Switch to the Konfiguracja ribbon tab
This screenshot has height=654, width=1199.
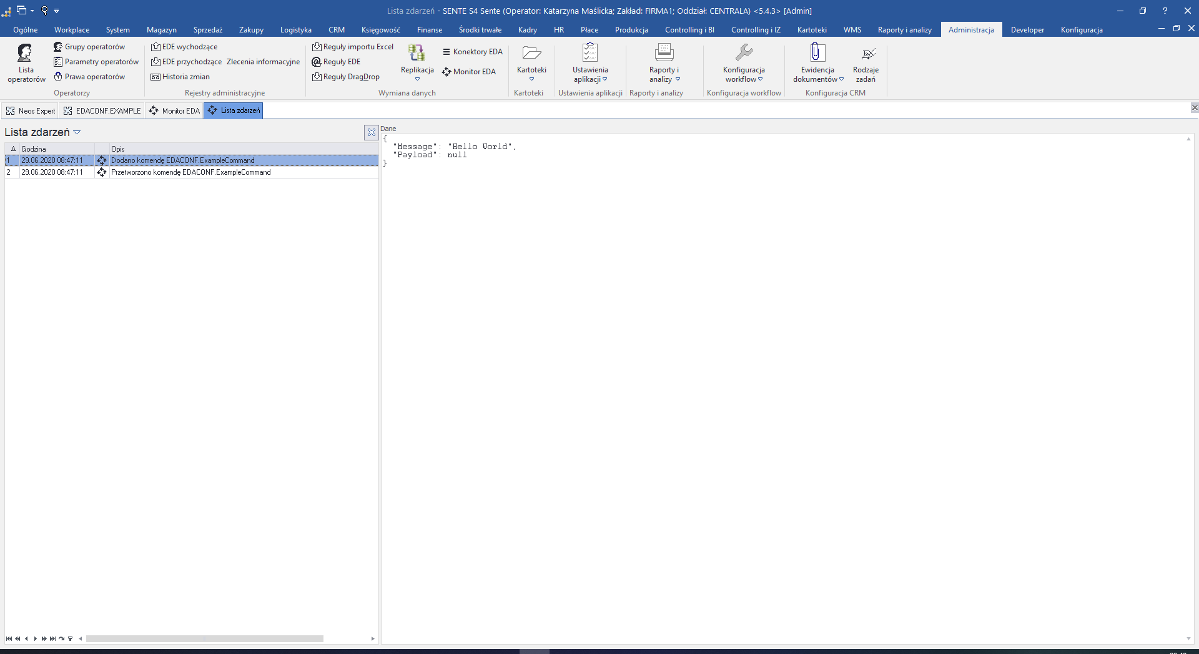tap(1081, 30)
